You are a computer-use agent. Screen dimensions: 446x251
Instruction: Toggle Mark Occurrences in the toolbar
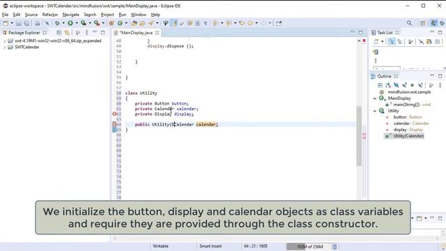coord(174,23)
